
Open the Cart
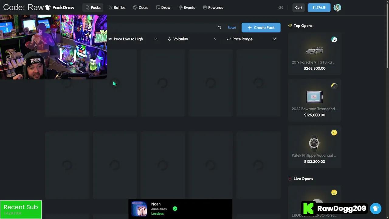coord(298,8)
